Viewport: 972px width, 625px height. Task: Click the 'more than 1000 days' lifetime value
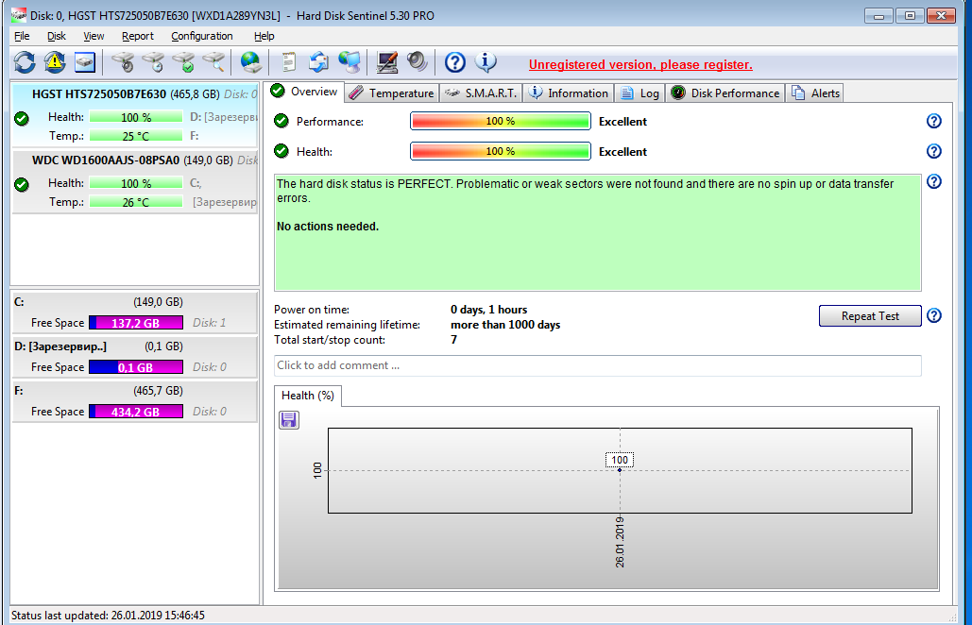click(x=505, y=325)
